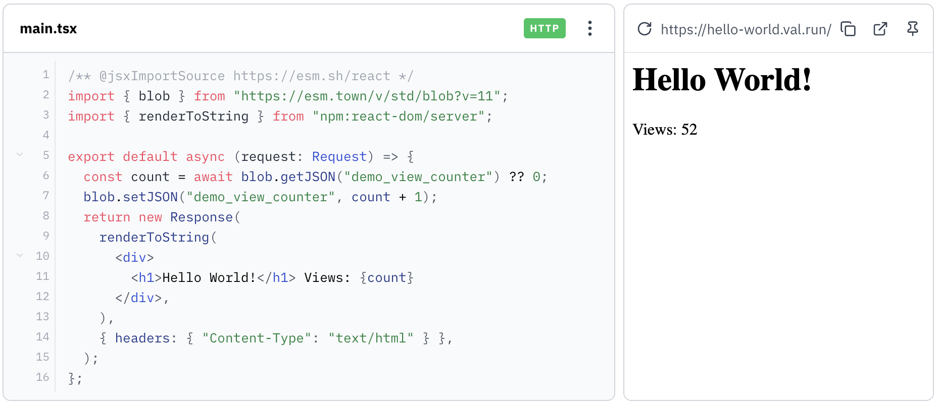Click line number 1 in gutter
Viewport: 938px width, 406px height.
[x=46, y=75]
